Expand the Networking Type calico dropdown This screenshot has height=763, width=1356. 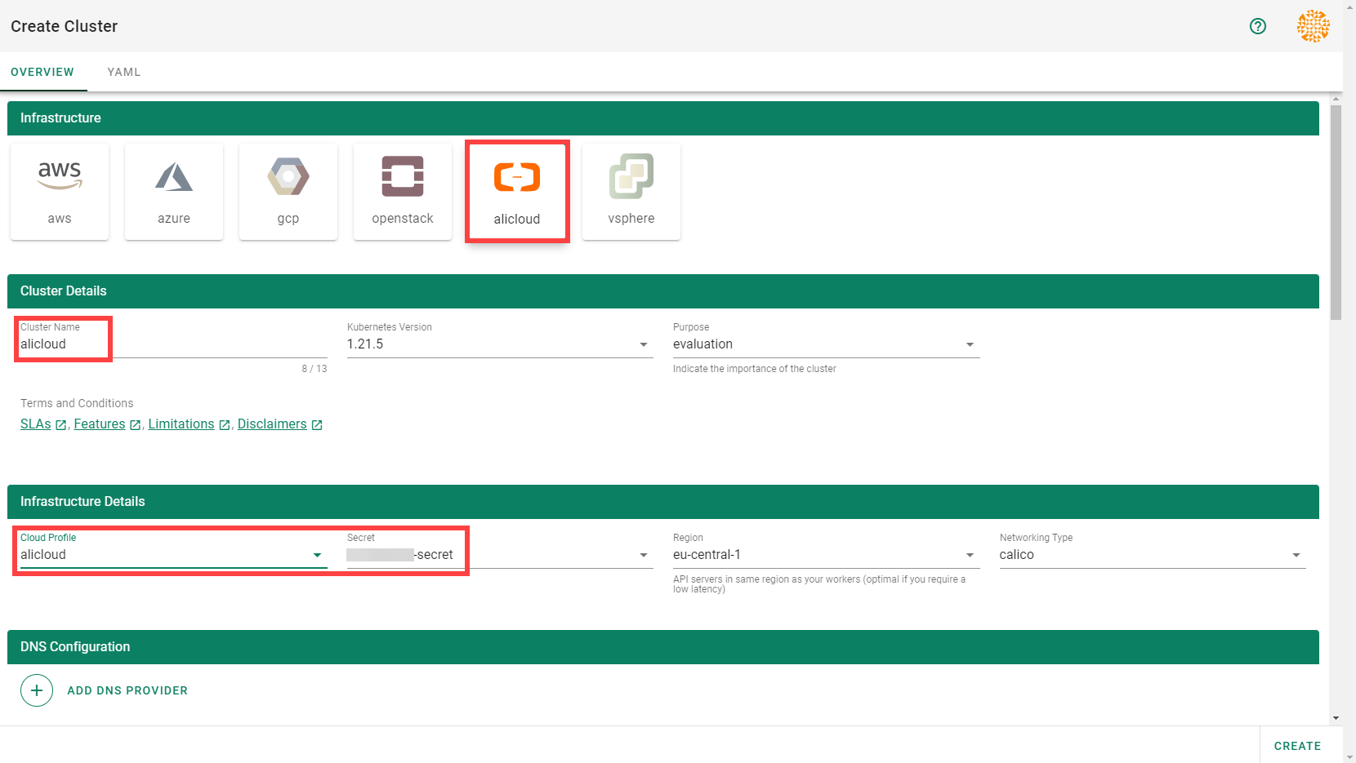1296,555
